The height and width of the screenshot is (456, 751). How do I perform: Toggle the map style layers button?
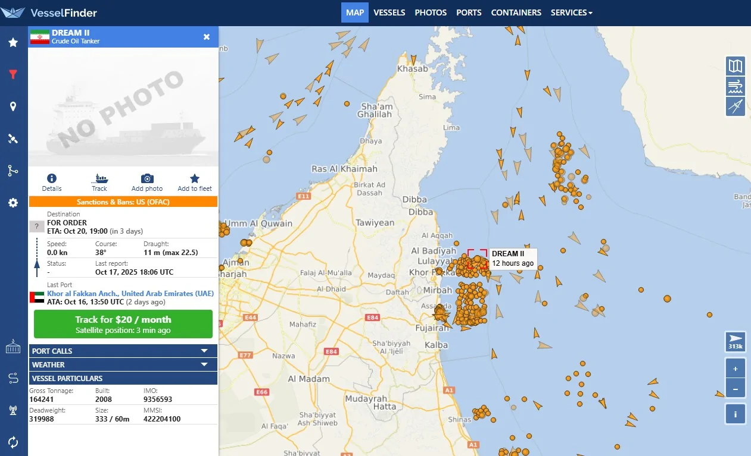(x=736, y=66)
